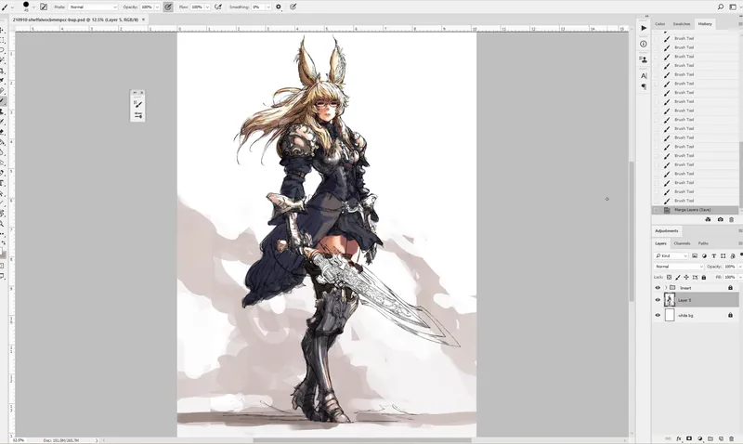Open the Info panel icon
This screenshot has height=444, width=743.
click(x=644, y=44)
